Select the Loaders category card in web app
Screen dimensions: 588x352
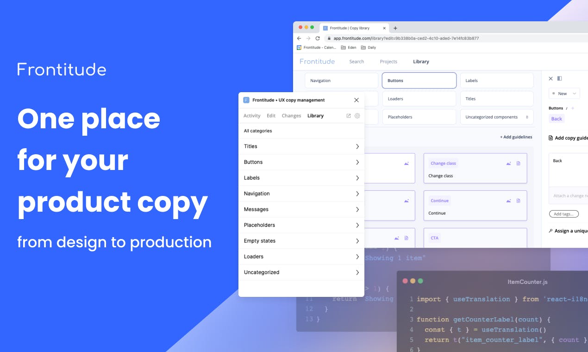point(419,99)
